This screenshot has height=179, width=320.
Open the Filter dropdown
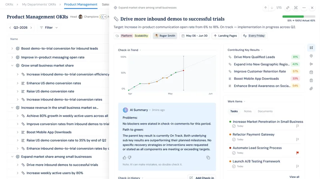pos(49,28)
